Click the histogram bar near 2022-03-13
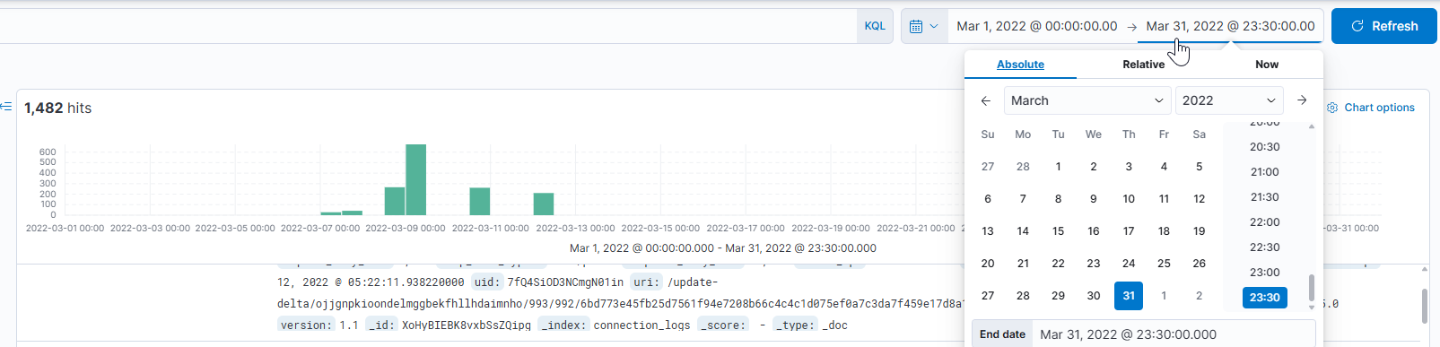Image resolution: width=1440 pixels, height=347 pixels. click(x=544, y=204)
